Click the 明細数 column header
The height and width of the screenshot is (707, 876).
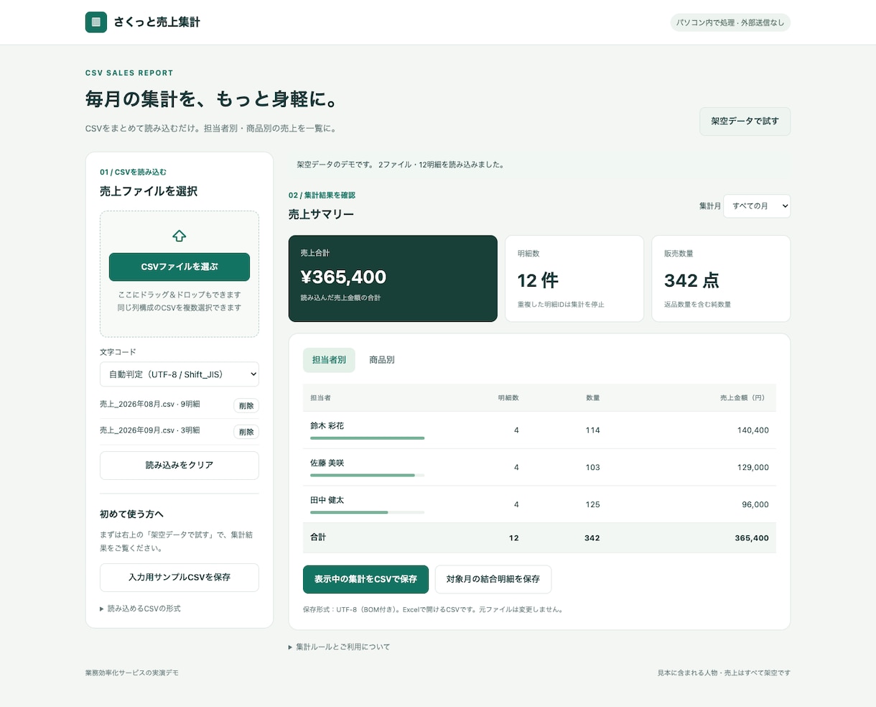508,398
